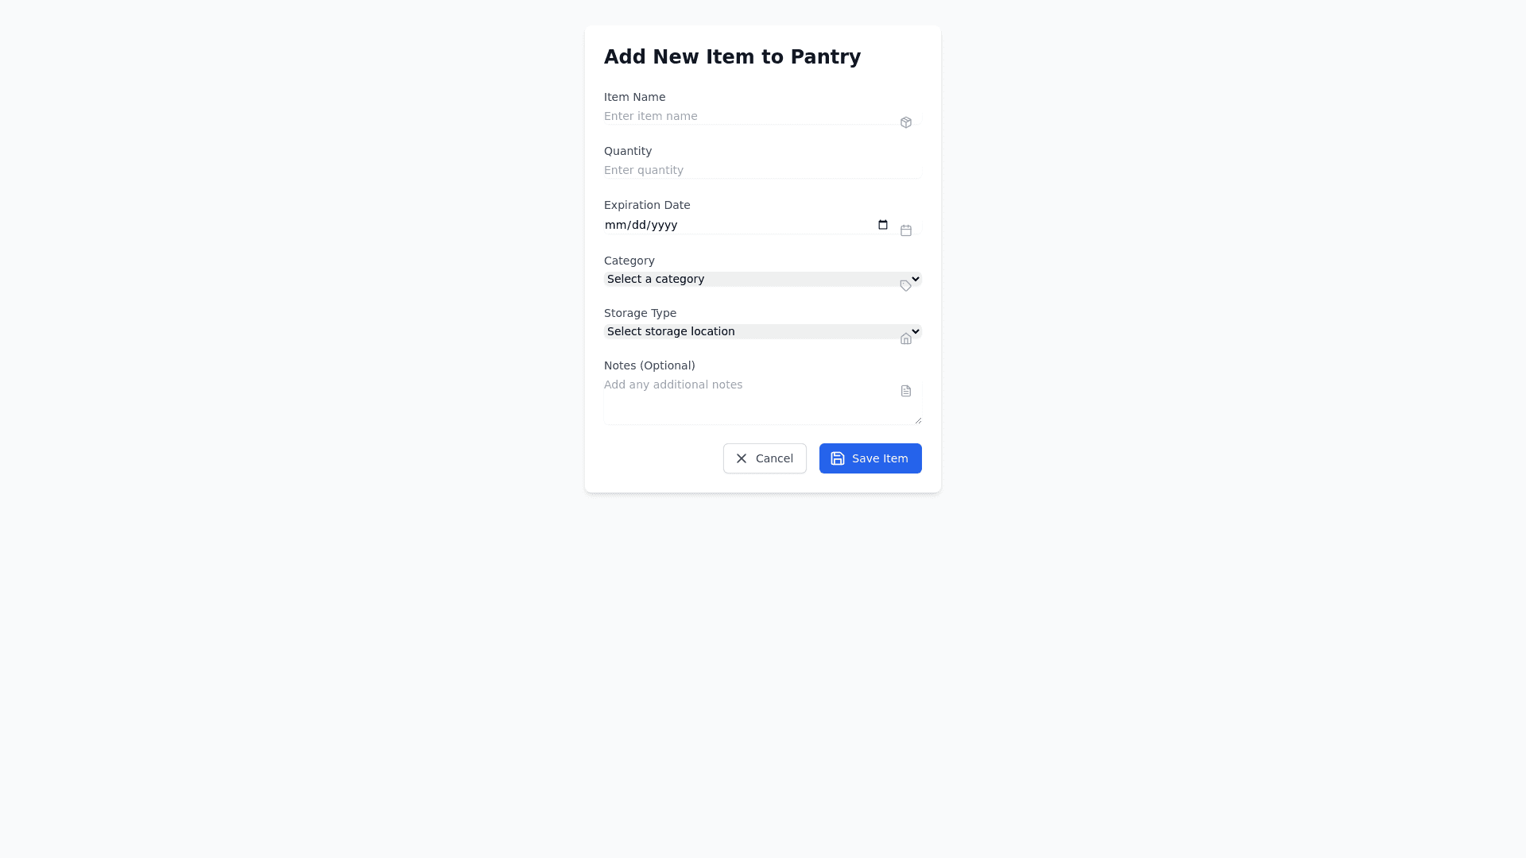1526x858 pixels.
Task: Click the Notes textarea resize handle
Action: click(x=918, y=420)
